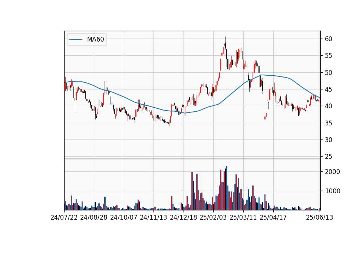The height and width of the screenshot is (256, 356).
Task: Click the 40 price axis label
Action: click(x=328, y=106)
